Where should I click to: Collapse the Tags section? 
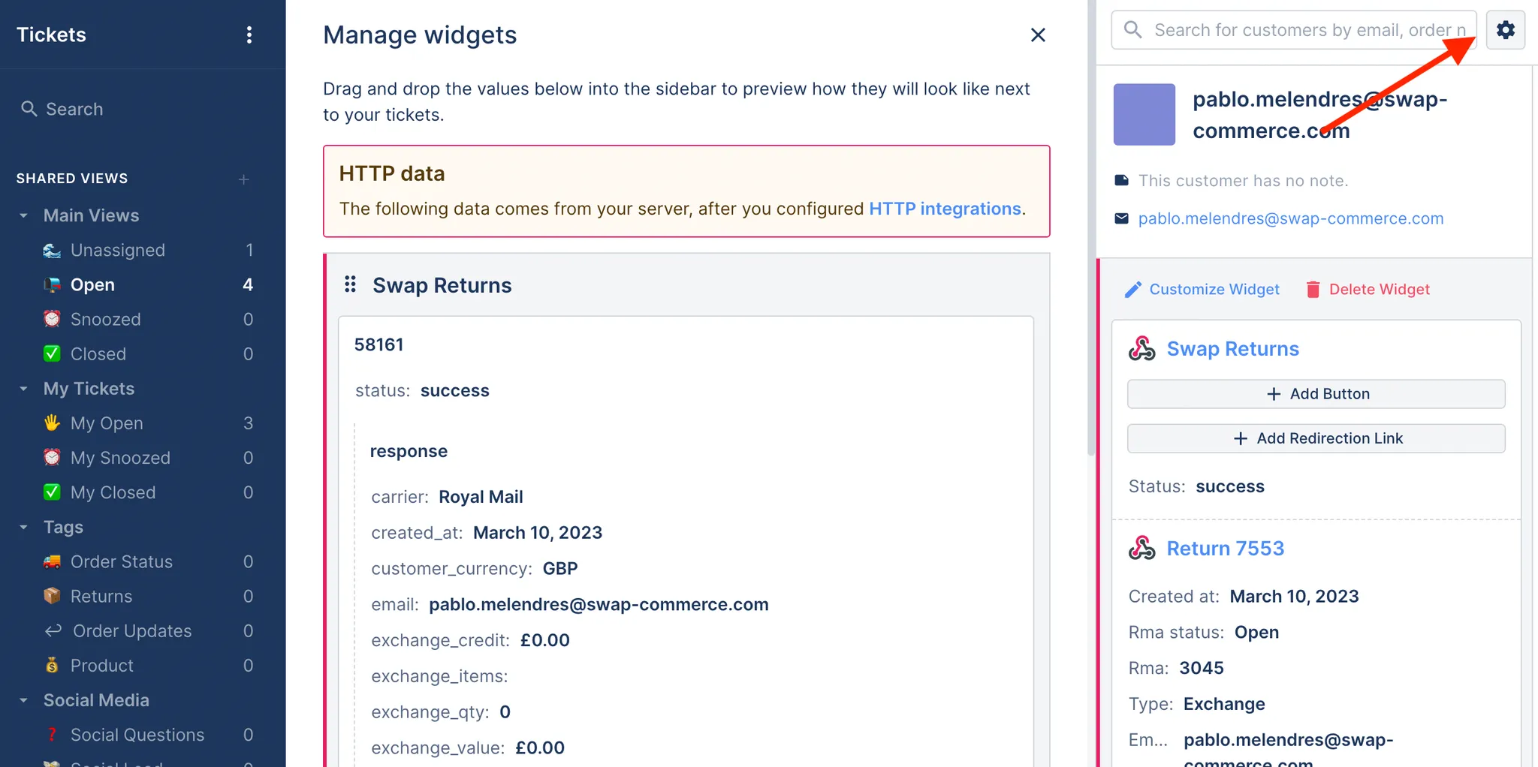pos(23,527)
